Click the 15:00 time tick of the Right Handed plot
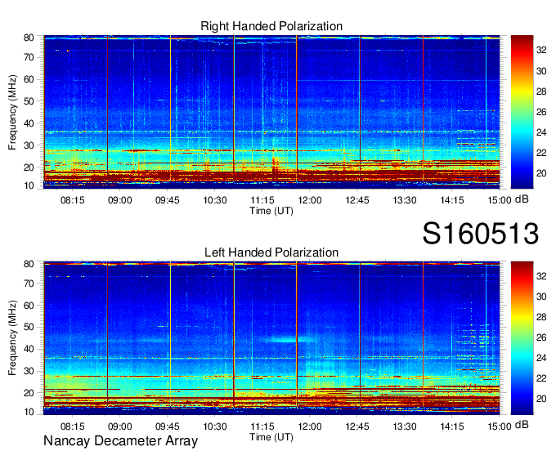The height and width of the screenshot is (451, 556). 500,200
